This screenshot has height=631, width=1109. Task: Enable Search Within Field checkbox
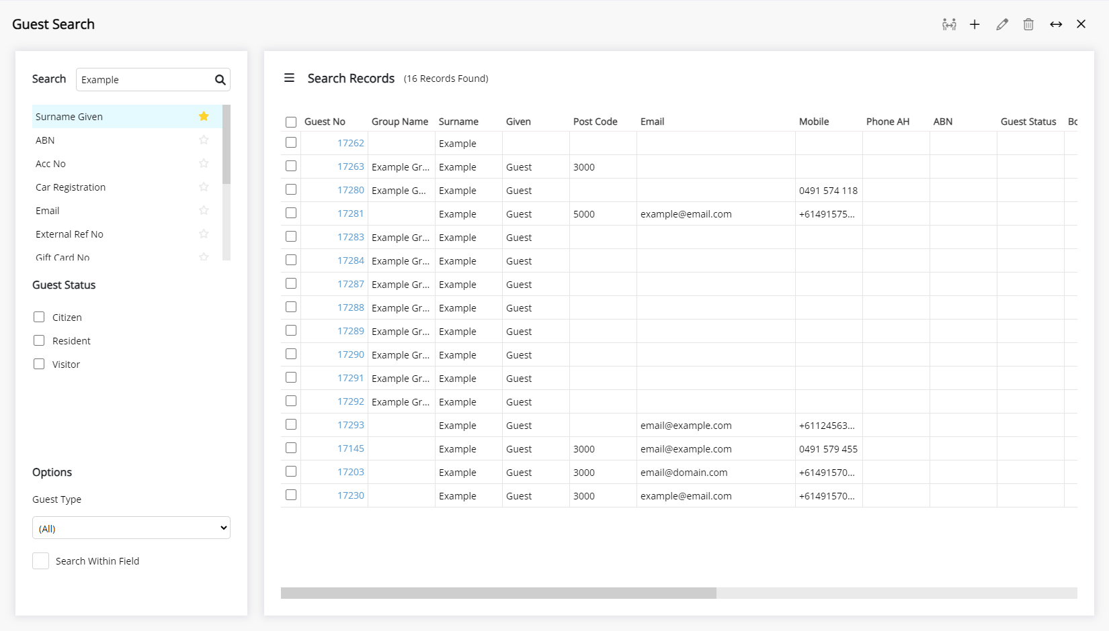(40, 561)
